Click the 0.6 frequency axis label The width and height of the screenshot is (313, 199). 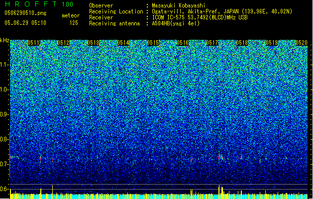coord(4,189)
